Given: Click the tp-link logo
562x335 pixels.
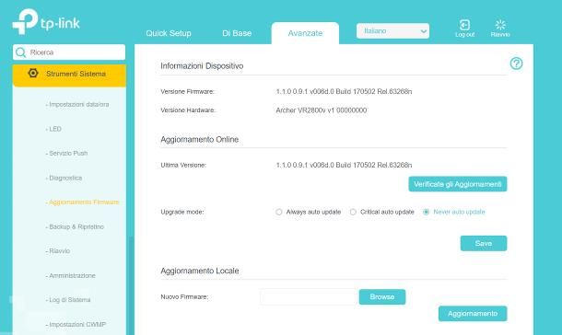Looking at the screenshot, I should [46, 22].
